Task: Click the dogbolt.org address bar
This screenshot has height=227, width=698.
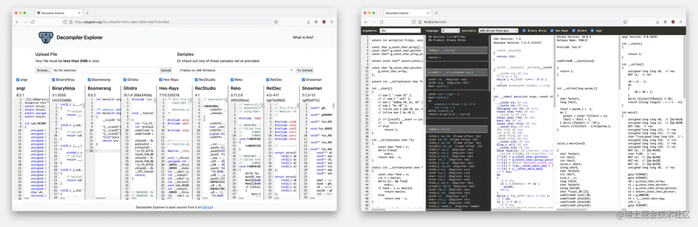Action: [x=171, y=22]
